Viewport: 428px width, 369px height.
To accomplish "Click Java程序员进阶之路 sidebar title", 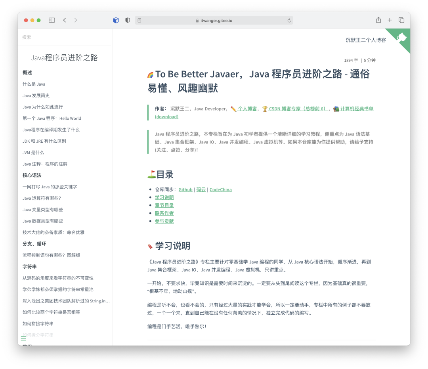I will [x=64, y=57].
